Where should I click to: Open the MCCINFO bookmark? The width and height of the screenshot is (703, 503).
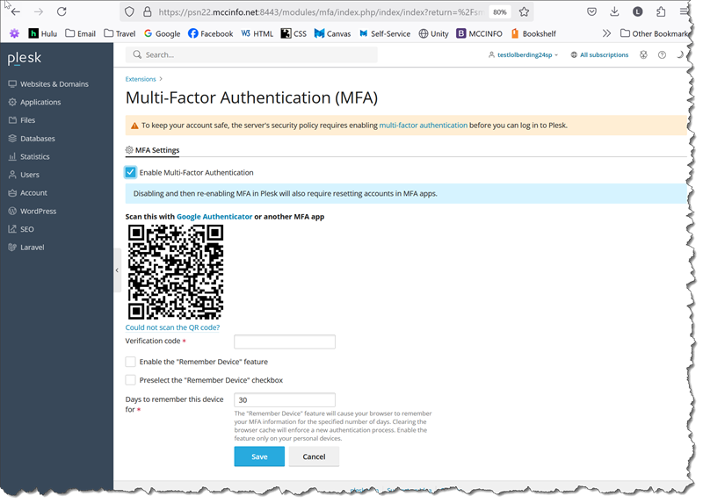pos(479,33)
